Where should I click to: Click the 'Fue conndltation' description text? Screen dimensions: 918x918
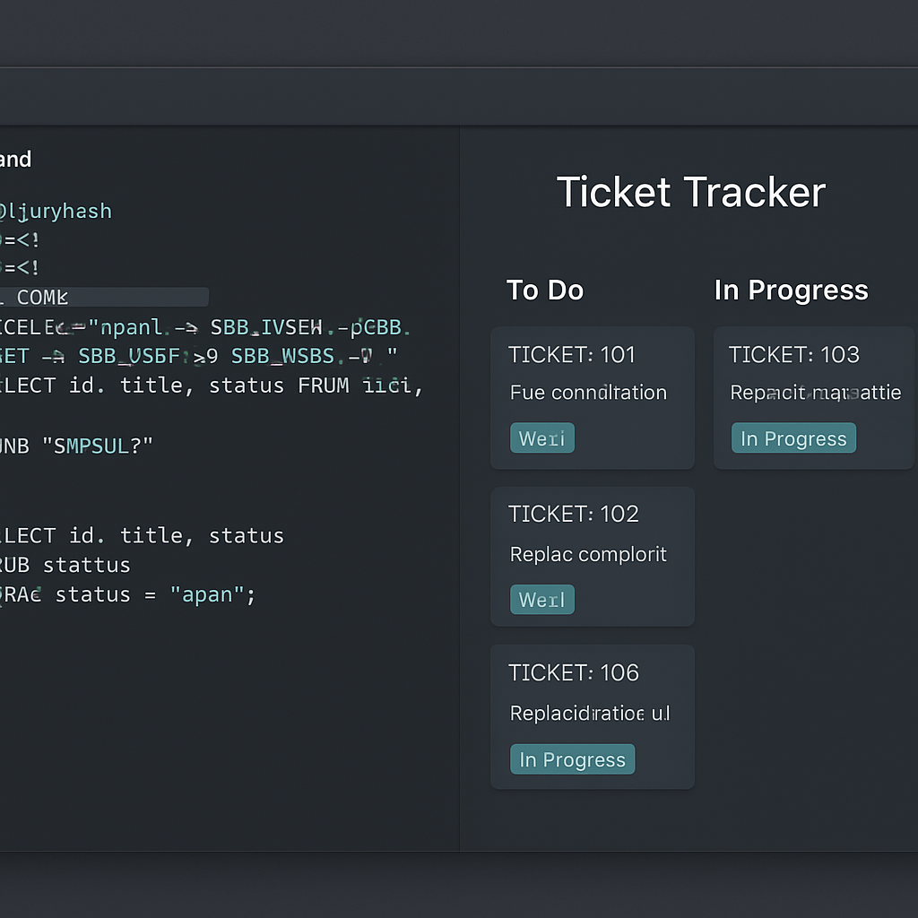point(588,393)
